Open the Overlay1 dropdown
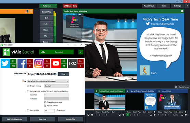 (56, 86)
